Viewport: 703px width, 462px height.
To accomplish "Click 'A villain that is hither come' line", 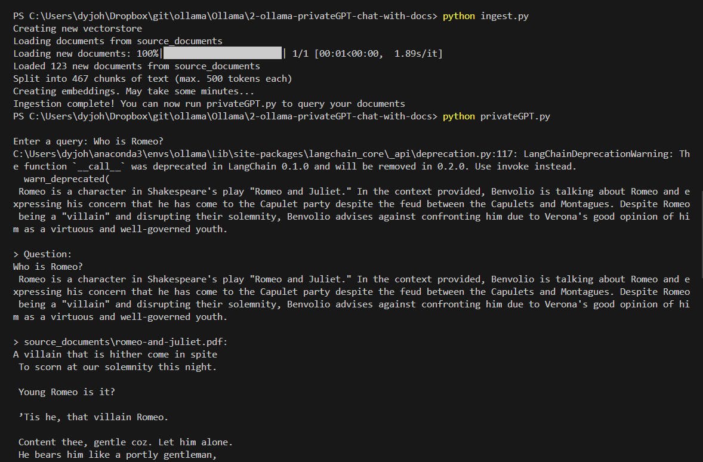I will pos(115,355).
